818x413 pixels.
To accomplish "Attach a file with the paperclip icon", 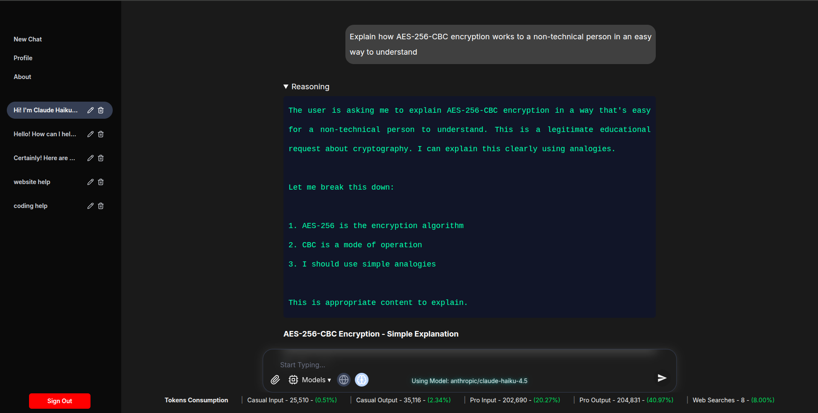I will [x=275, y=380].
